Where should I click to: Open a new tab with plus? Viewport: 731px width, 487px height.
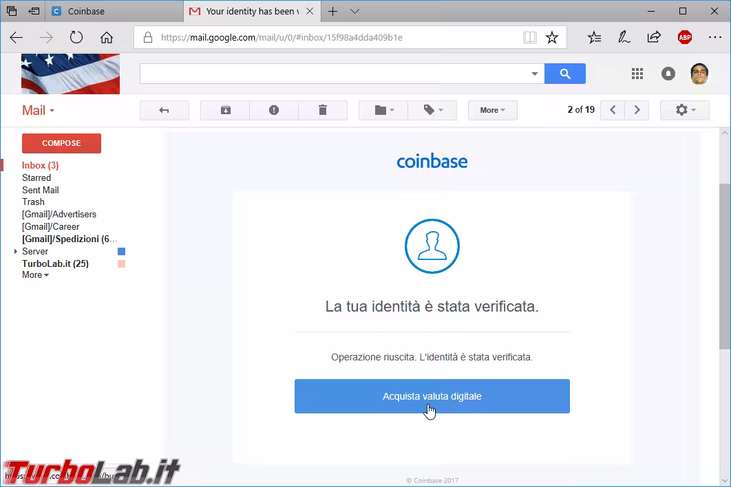(332, 11)
